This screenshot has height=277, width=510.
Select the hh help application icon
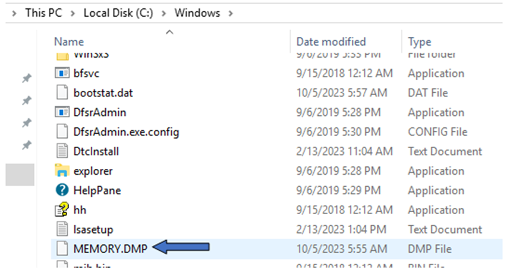[x=62, y=210]
